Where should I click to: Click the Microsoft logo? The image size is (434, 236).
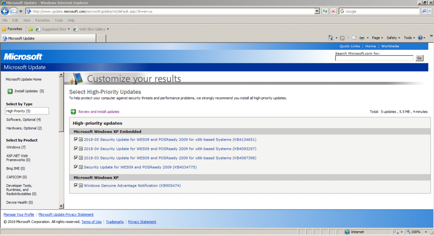coord(23,57)
